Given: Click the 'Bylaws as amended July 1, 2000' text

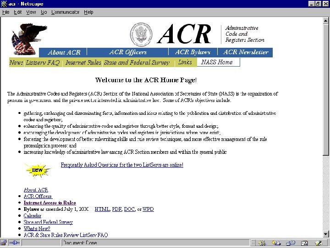Looking at the screenshot, I should 56,209.
